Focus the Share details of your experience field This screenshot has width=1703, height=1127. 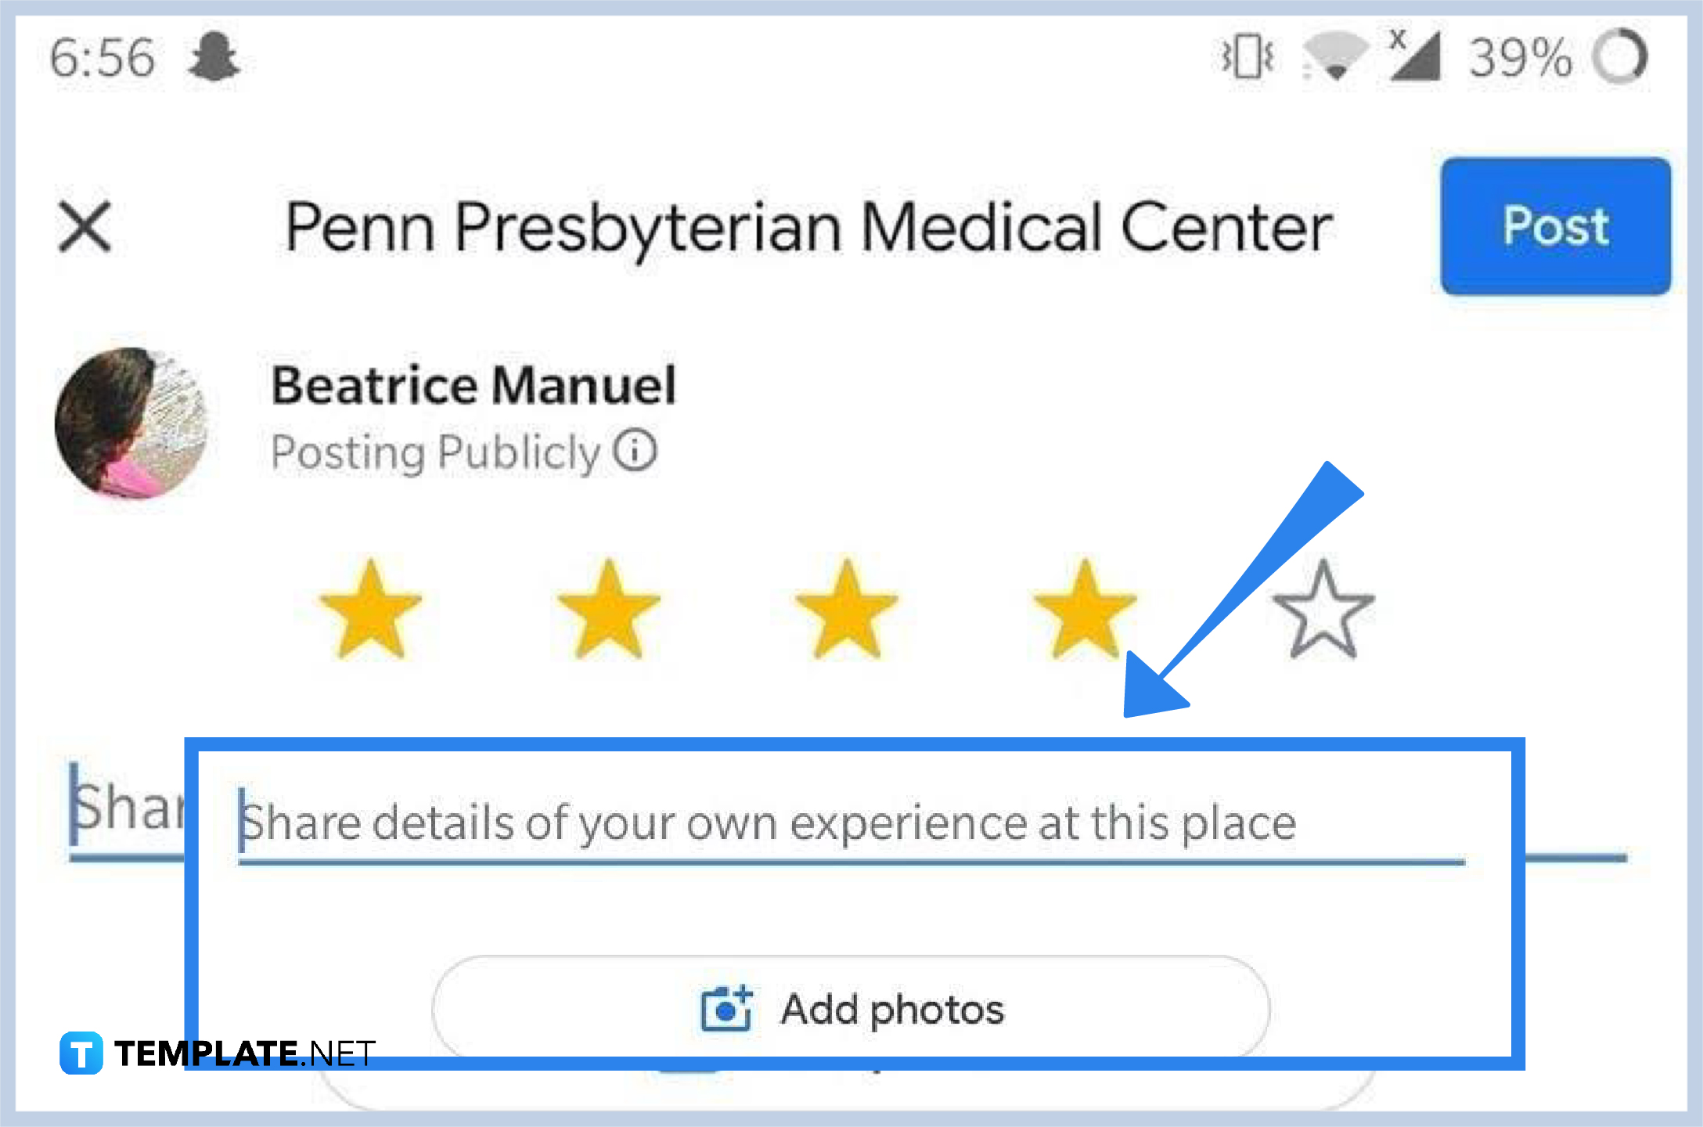point(851,826)
